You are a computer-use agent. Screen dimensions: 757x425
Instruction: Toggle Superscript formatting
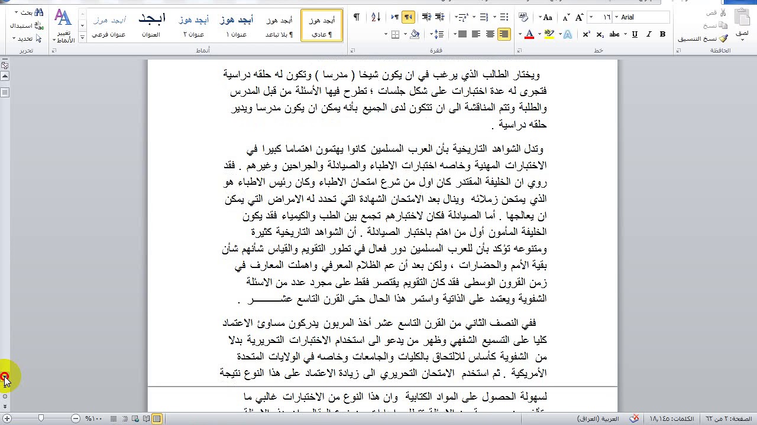pyautogui.click(x=585, y=34)
